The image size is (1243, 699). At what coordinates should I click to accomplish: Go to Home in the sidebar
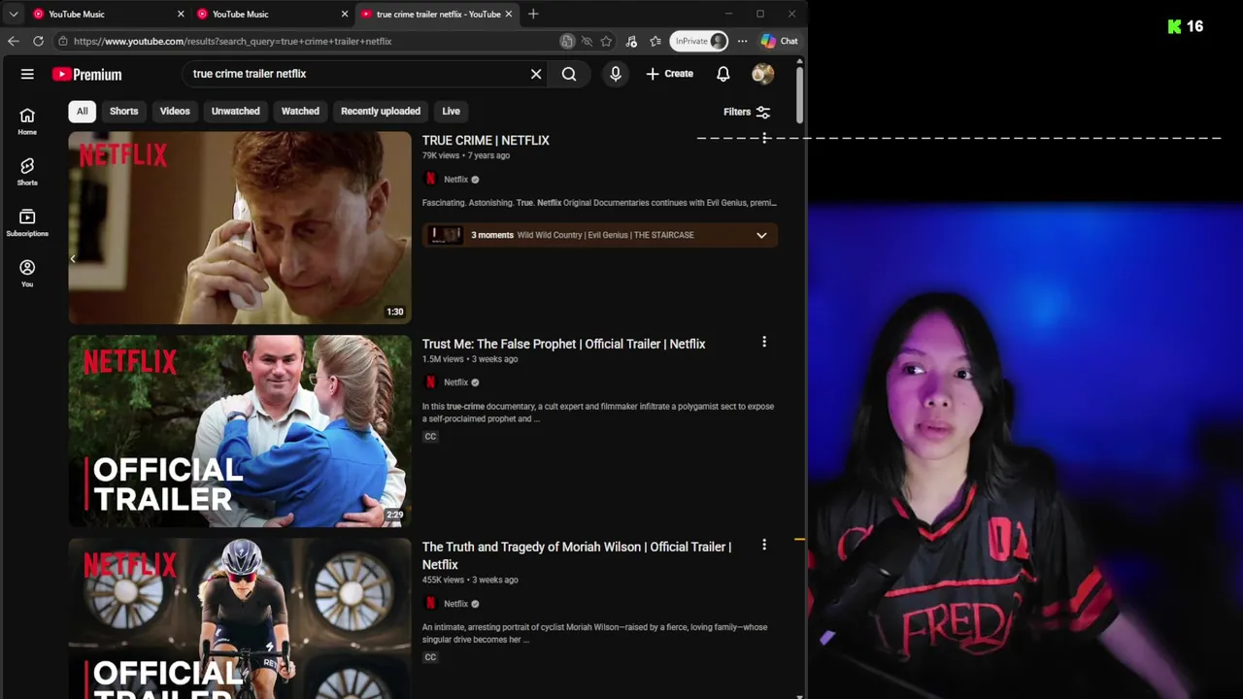[27, 121]
